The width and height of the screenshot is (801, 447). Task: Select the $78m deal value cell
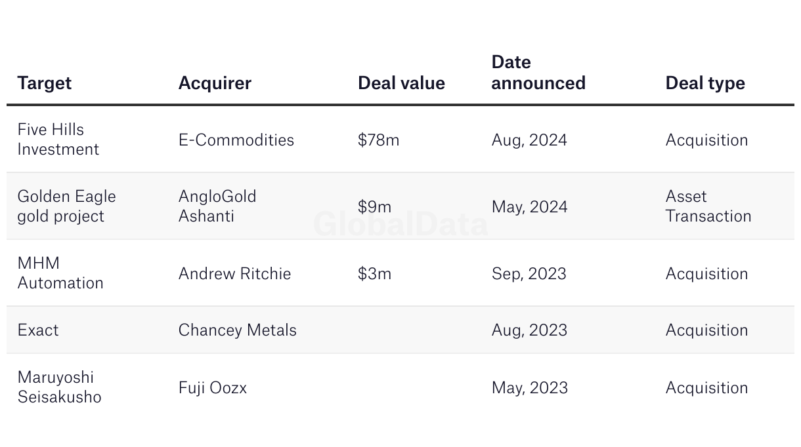click(x=378, y=140)
